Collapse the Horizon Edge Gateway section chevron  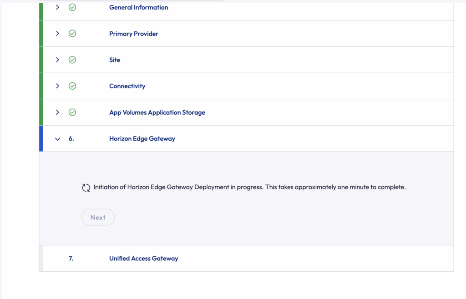[57, 139]
